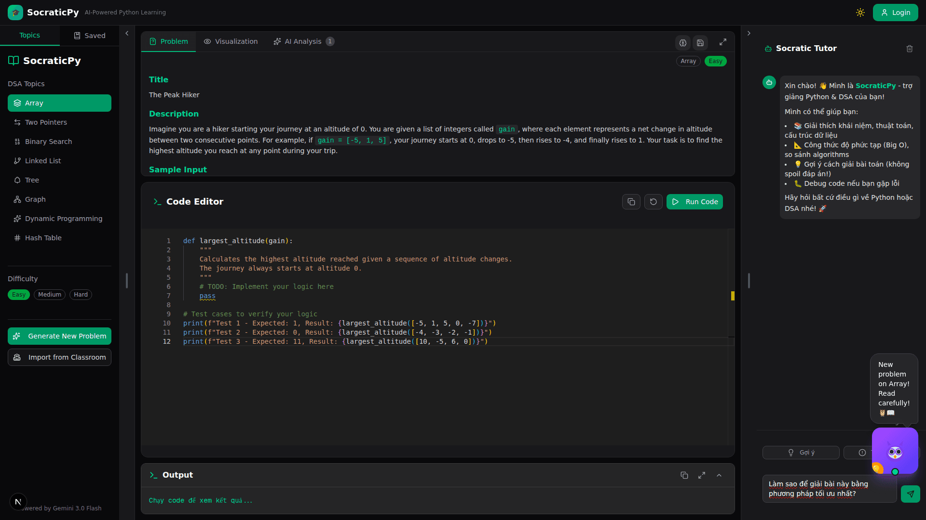Send the chat message with the paper plane icon

(911, 494)
